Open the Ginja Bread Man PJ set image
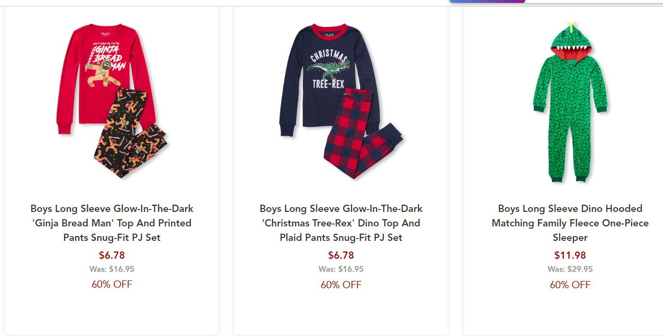Image resolution: width=663 pixels, height=336 pixels. (112, 101)
